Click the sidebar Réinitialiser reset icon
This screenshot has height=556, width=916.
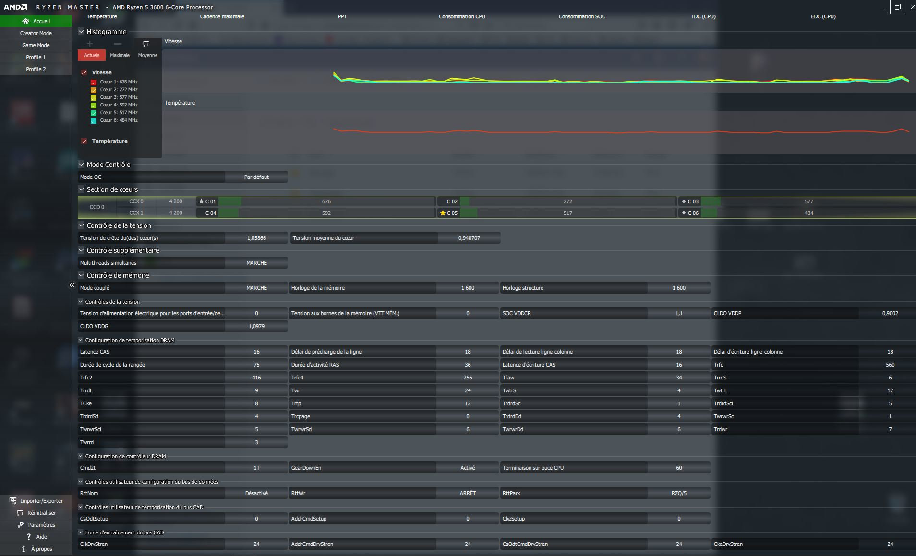20,513
